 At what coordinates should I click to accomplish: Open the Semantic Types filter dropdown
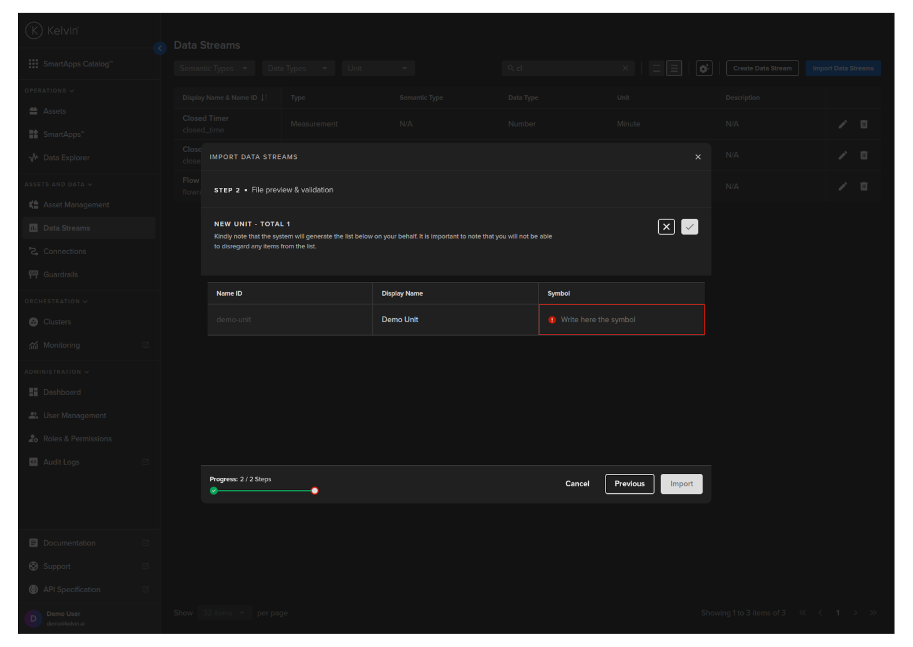(214, 69)
